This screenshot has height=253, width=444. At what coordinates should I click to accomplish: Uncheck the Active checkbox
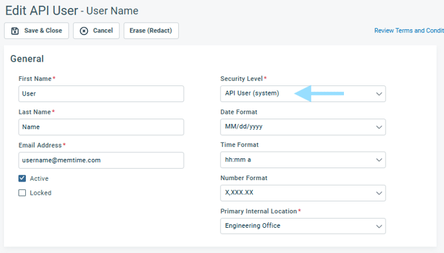[22, 178]
